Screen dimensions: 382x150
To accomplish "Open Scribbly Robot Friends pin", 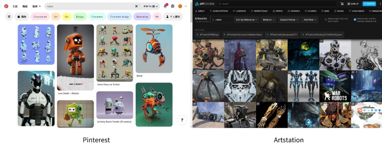I will pyautogui.click(x=115, y=105).
